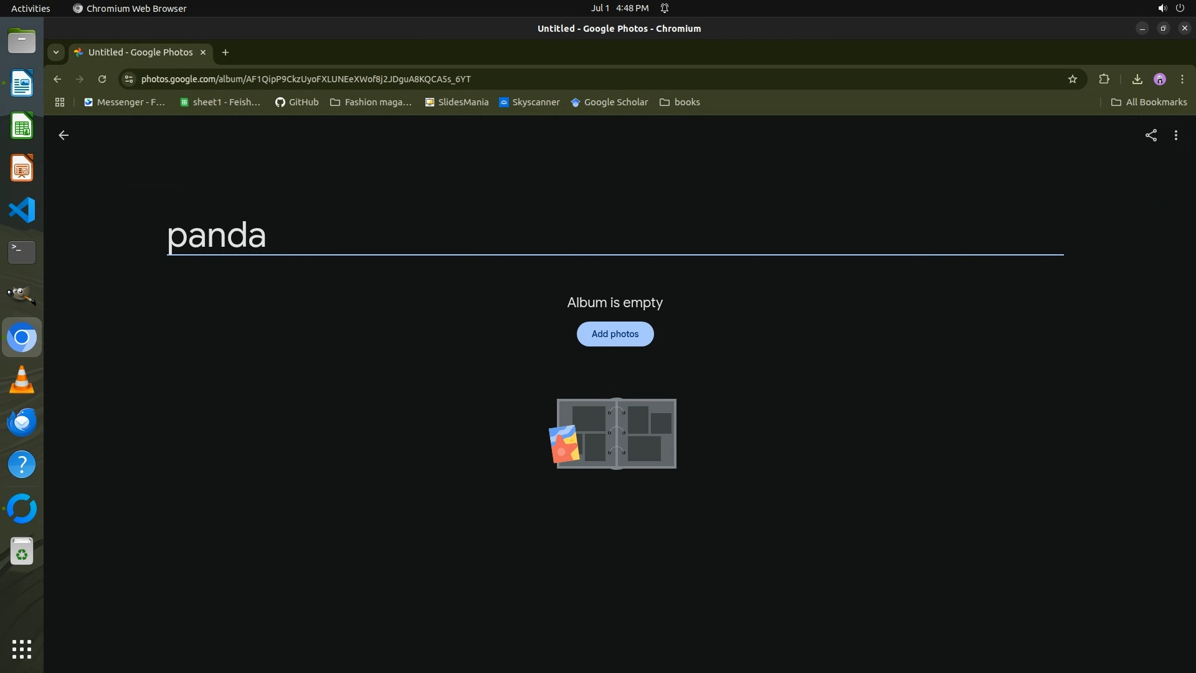The height and width of the screenshot is (673, 1196).
Task: Share the panda album
Action: coord(1151,135)
